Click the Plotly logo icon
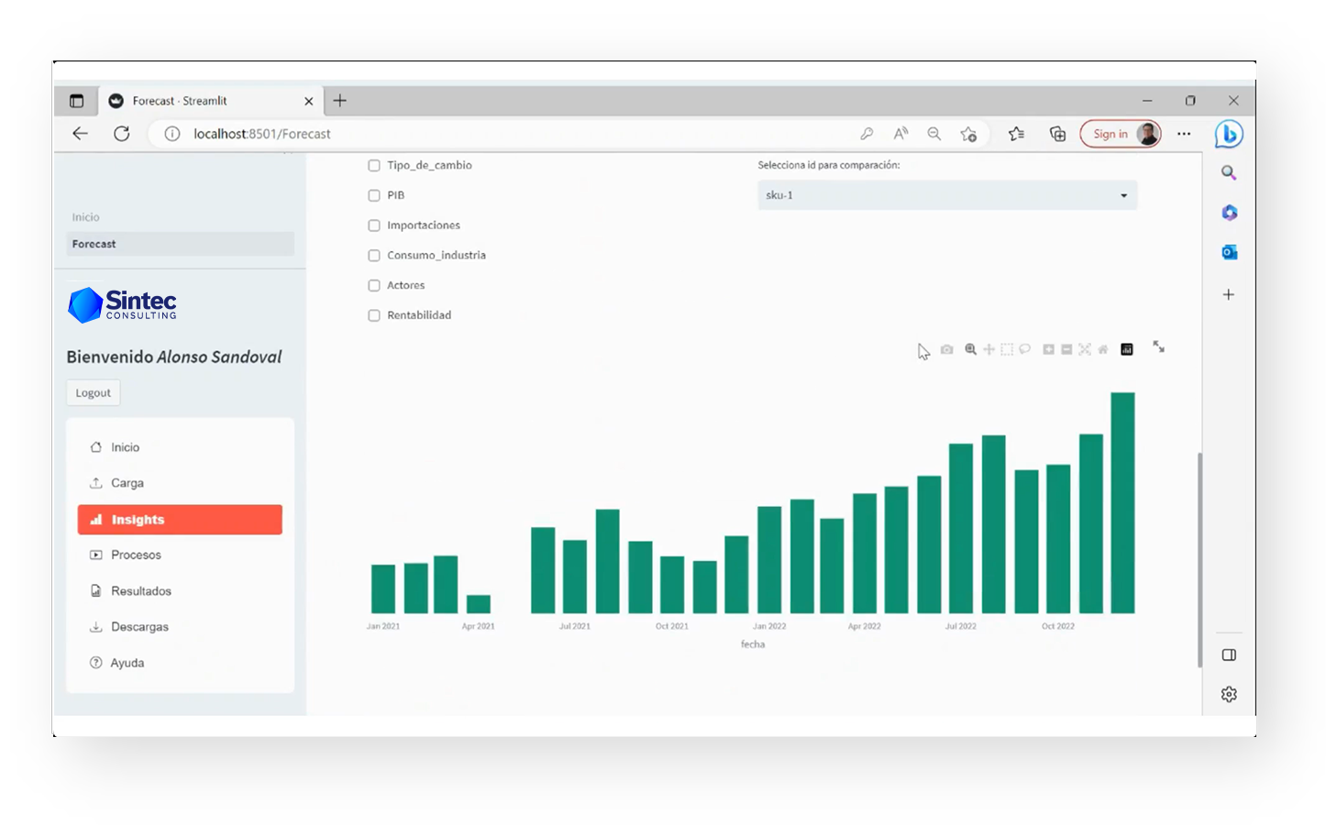Screen dimensions: 1326x825 1127,349
